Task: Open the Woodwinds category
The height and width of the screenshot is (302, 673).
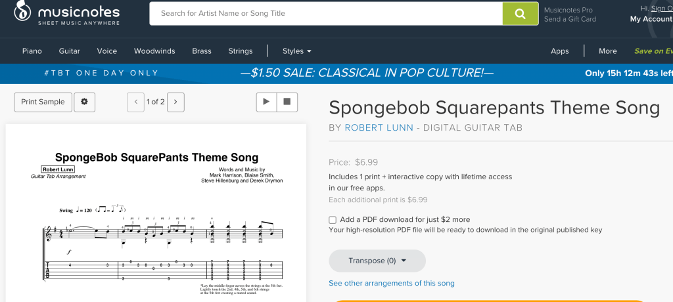Action: point(154,51)
